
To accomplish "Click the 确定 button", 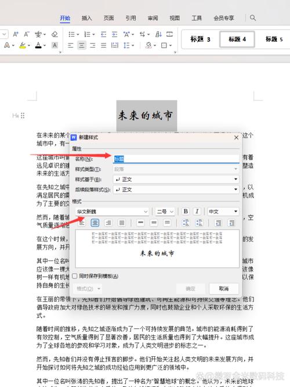I will [x=190, y=289].
